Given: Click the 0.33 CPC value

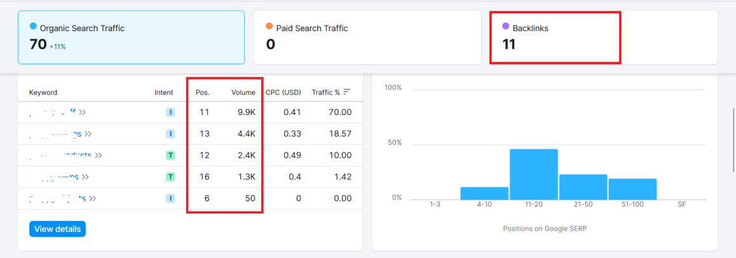Looking at the screenshot, I should (x=292, y=133).
